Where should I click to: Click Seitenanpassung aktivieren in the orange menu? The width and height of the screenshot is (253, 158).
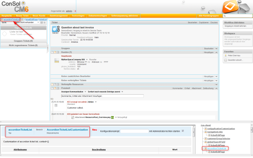tap(124, 16)
